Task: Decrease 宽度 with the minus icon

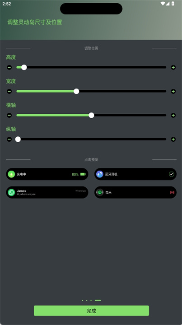Action: tap(9, 91)
